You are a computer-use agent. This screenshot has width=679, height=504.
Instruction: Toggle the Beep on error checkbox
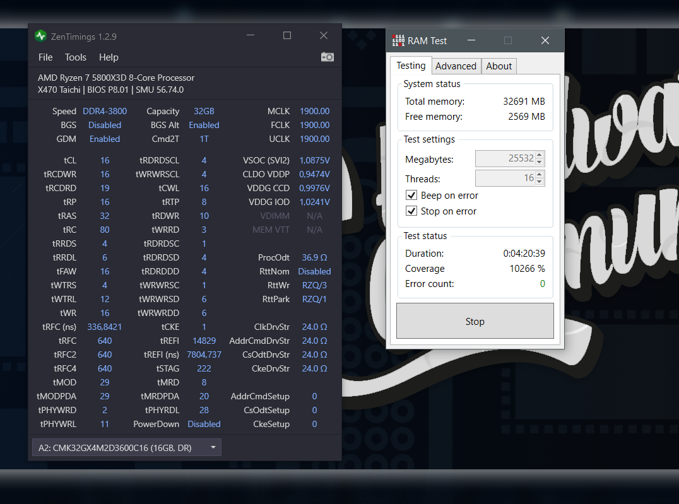coord(411,196)
